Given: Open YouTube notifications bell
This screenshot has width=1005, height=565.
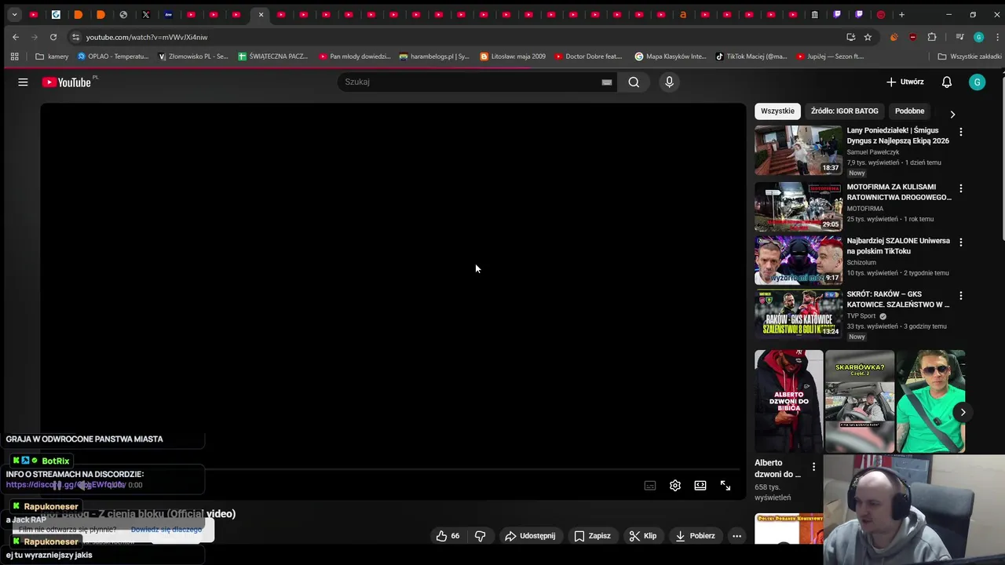Looking at the screenshot, I should [947, 82].
